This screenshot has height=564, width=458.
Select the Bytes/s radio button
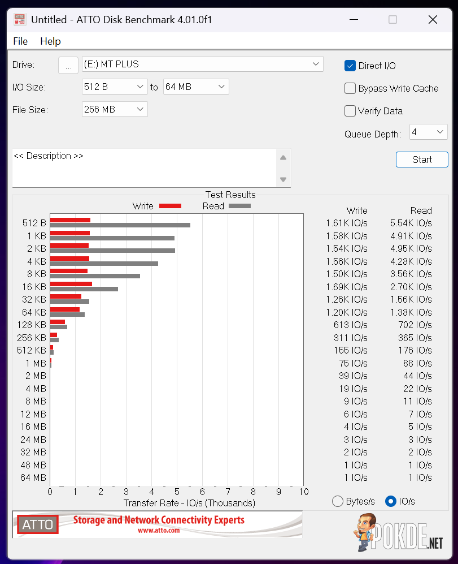pos(337,501)
